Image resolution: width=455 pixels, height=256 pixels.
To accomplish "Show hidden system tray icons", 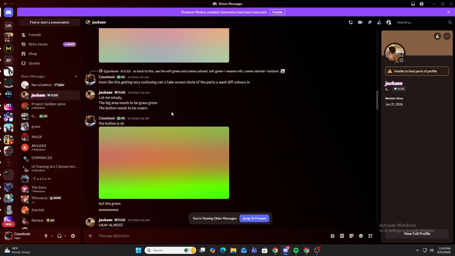I will coord(417,250).
